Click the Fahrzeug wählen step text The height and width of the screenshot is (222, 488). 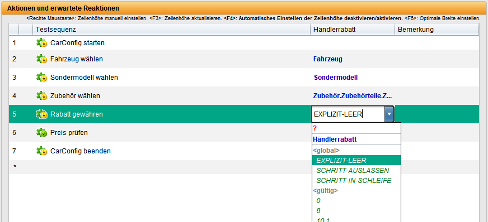[77, 59]
